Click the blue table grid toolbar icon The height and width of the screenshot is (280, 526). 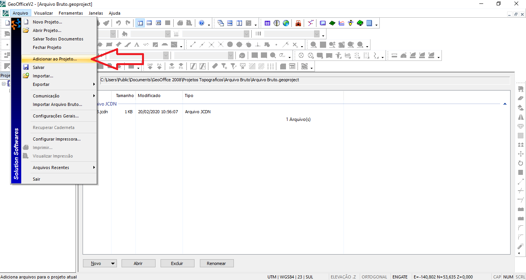(x=267, y=23)
